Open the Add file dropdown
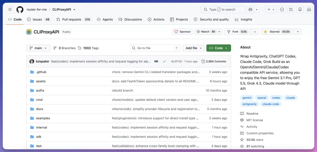Image resolution: width=317 pixels, height=152 pixels. (194, 48)
